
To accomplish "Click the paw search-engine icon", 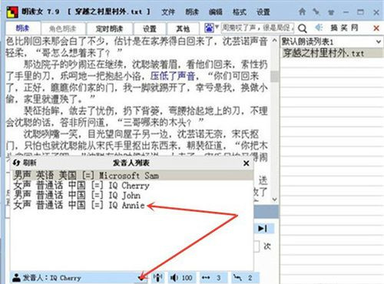I will 209,28.
